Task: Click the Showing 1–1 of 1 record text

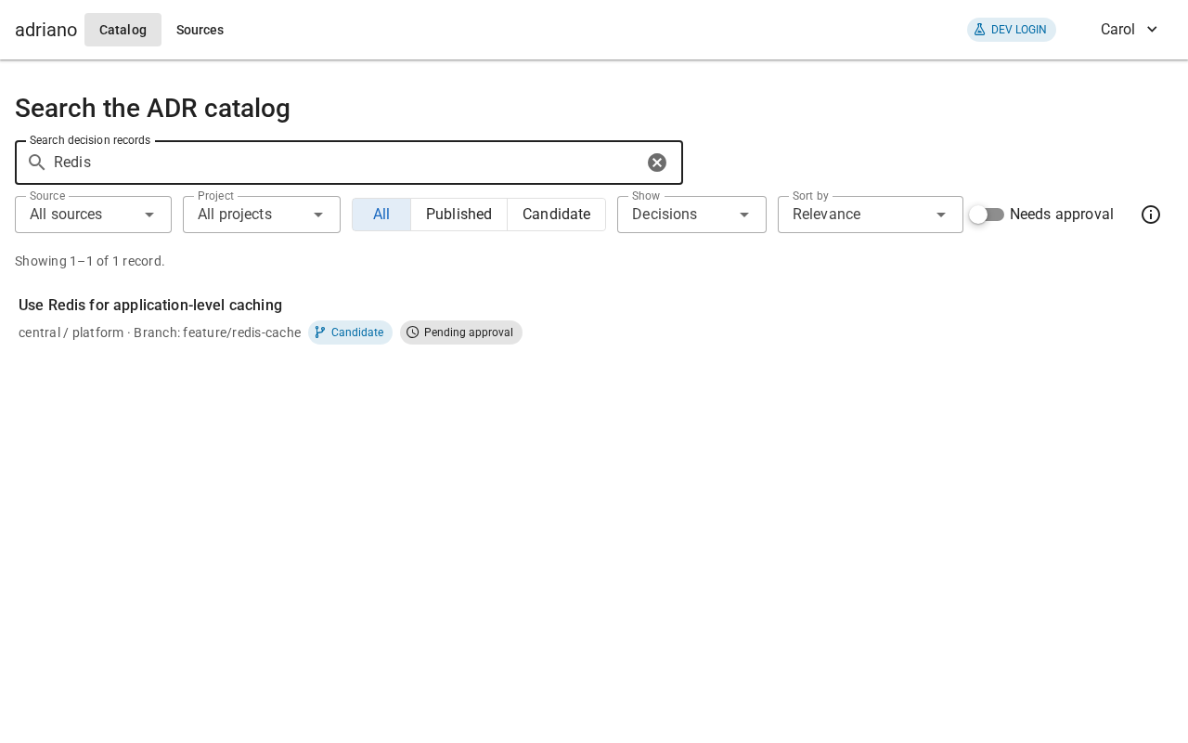Action: [x=90, y=261]
